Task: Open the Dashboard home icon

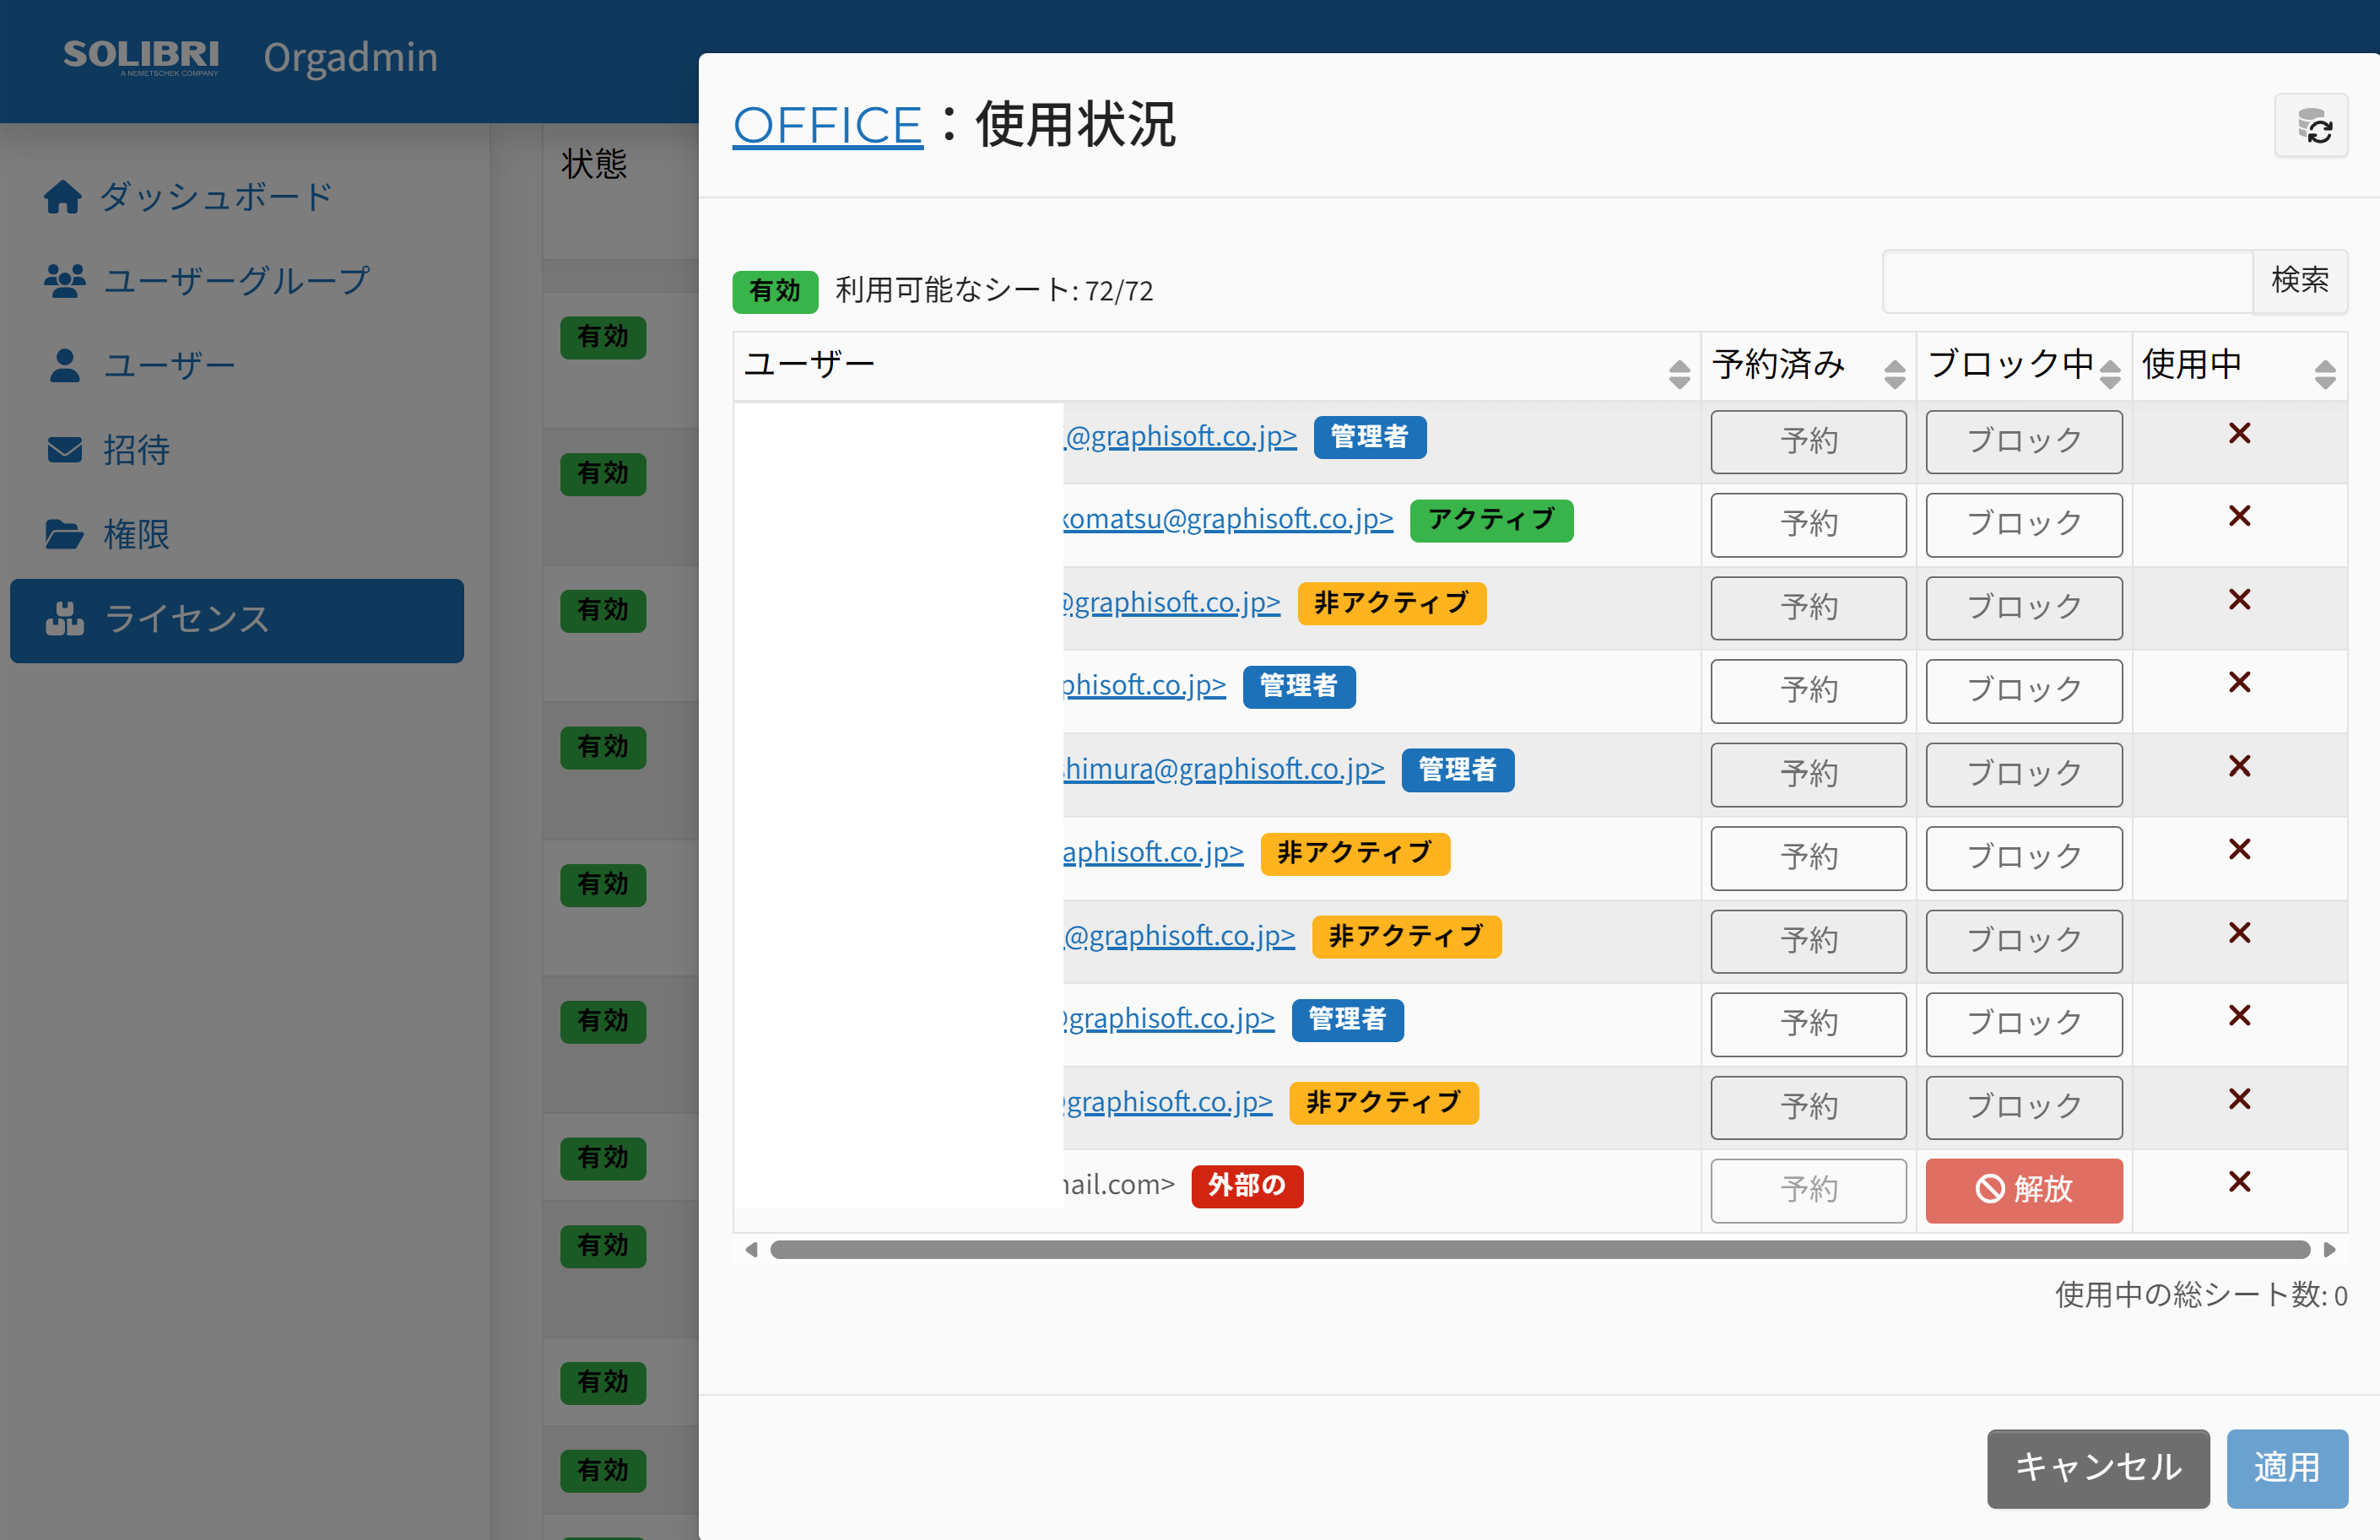Action: click(x=63, y=197)
